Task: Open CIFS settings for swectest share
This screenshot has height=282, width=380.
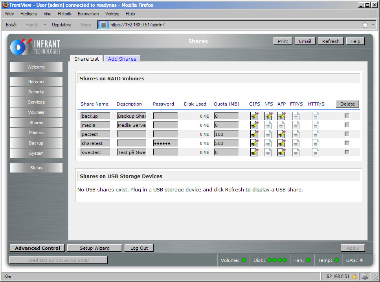Action: click(254, 152)
